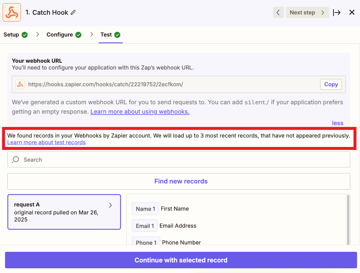Click the Name 1 field tag
The height and width of the screenshot is (273, 360).
tap(145, 209)
